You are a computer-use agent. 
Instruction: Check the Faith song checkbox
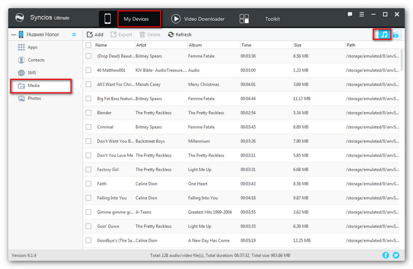click(x=88, y=184)
